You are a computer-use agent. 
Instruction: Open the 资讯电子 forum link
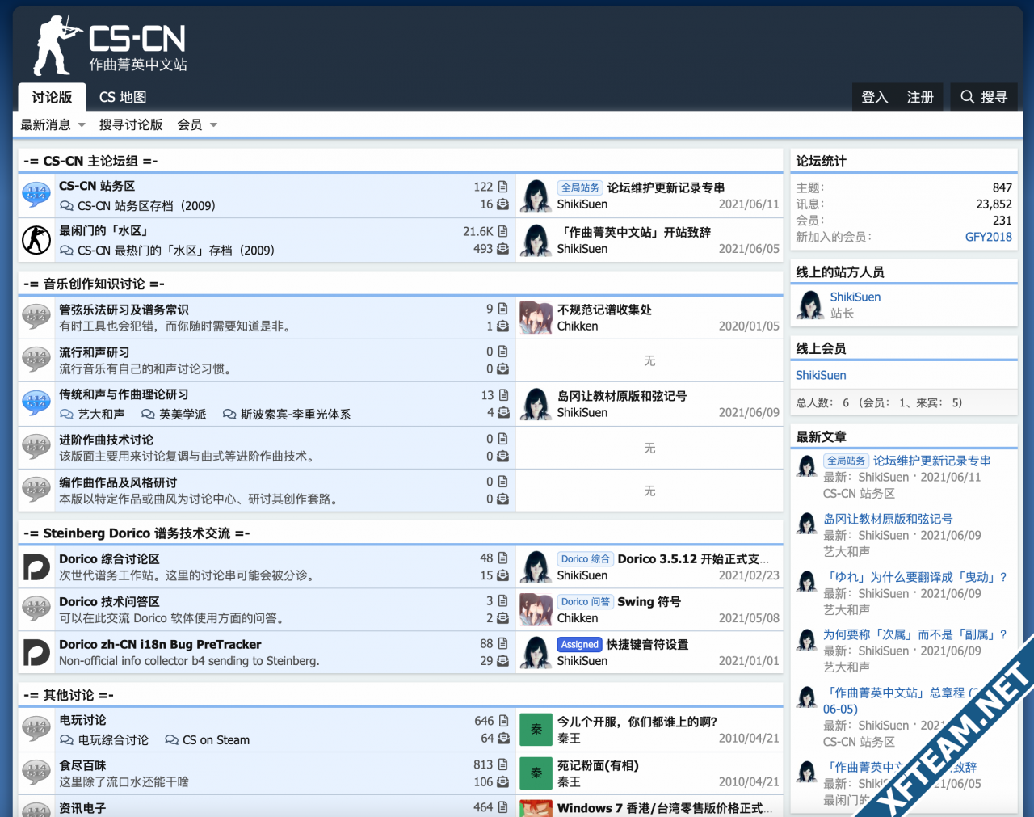[82, 808]
